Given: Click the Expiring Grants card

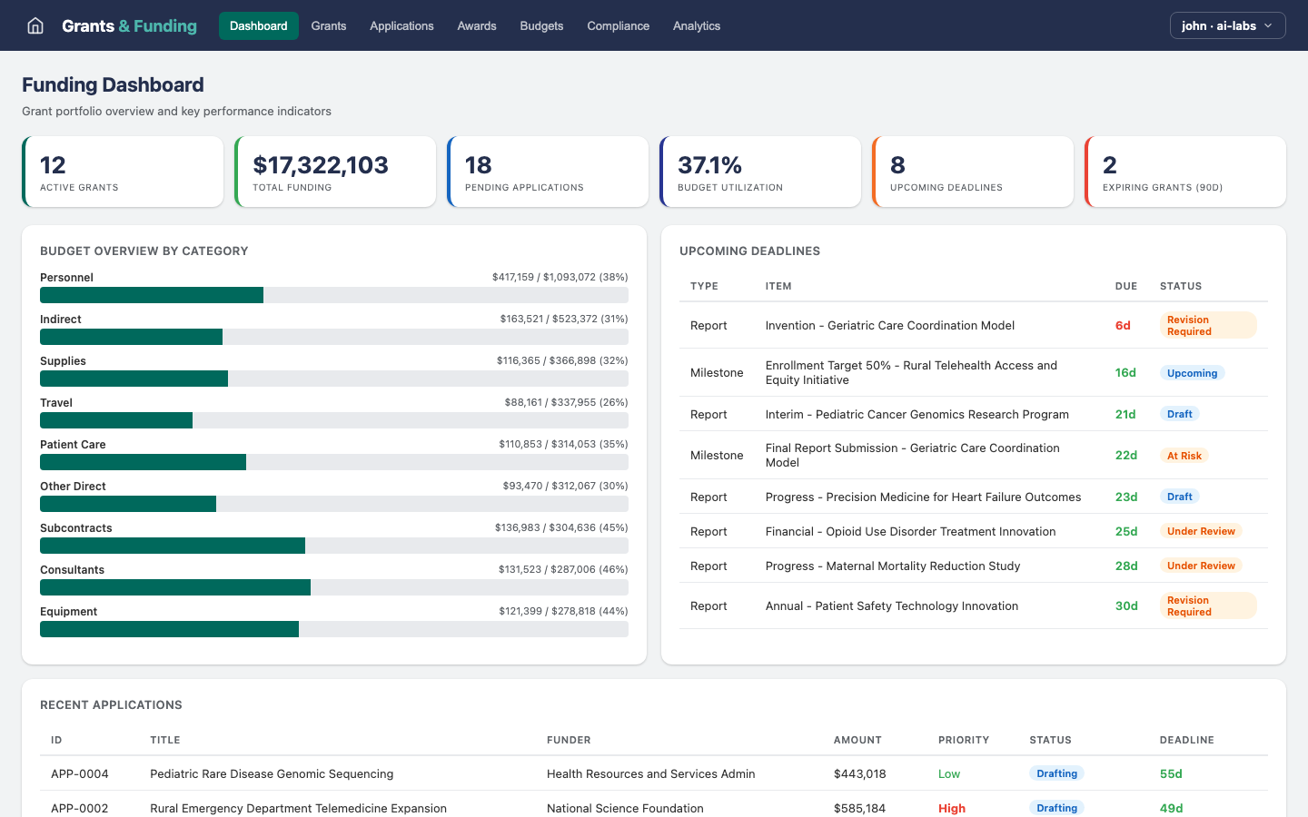Looking at the screenshot, I should (x=1185, y=171).
